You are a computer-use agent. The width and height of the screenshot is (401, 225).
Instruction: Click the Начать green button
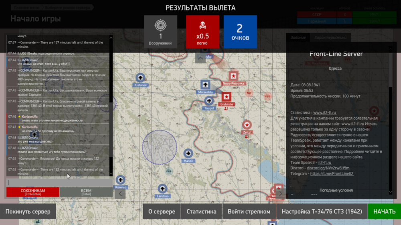point(385,211)
